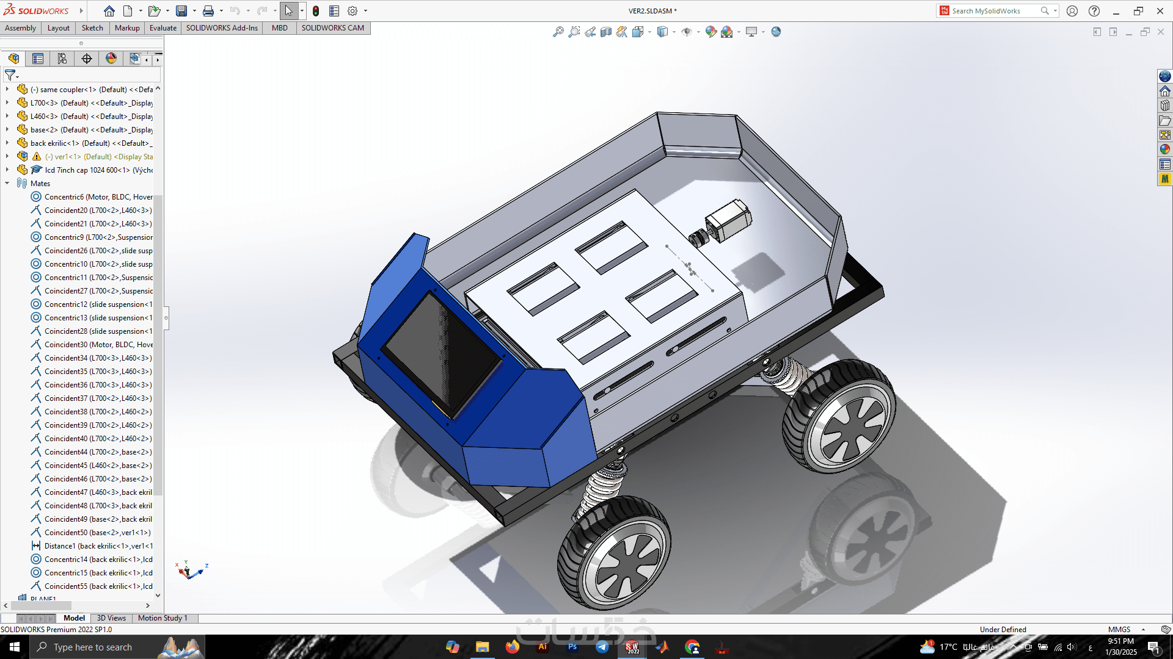Open the ConfigurationManager tab icon
This screenshot has height=659, width=1173.
[x=62, y=59]
